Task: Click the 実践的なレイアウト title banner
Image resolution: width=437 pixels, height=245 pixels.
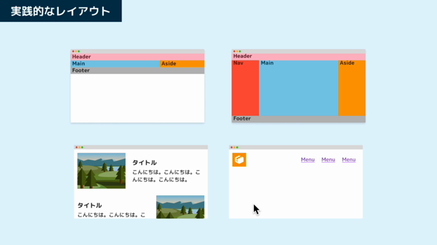Action: click(61, 11)
